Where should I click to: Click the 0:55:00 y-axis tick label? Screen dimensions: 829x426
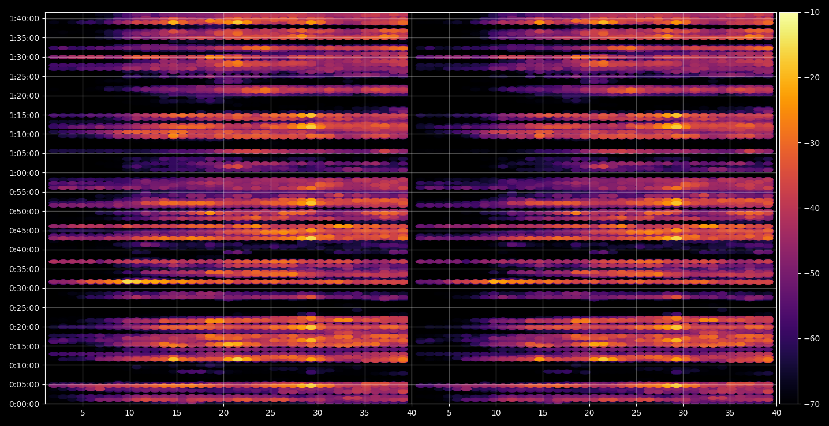[24, 192]
